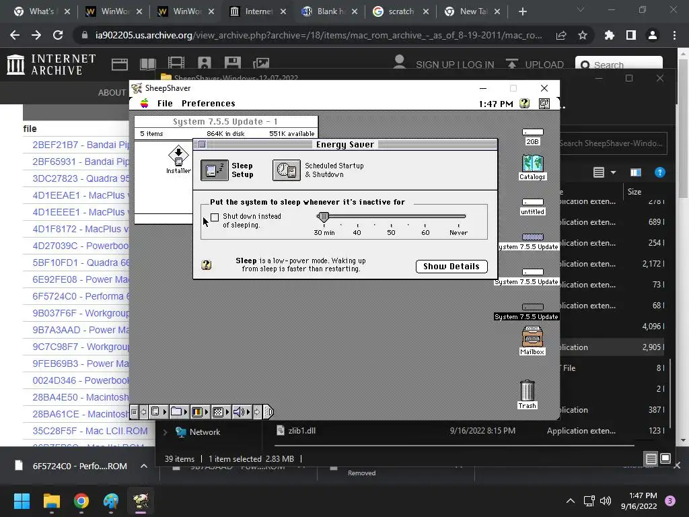This screenshot has width=689, height=517.
Task: Open 2BEF21B7 - Bandai file link
Action: tap(81, 145)
